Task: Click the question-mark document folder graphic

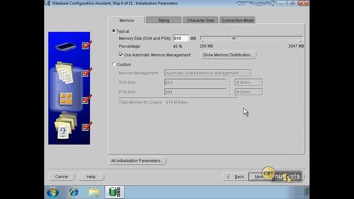Action: click(65, 125)
